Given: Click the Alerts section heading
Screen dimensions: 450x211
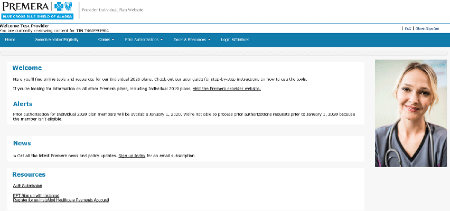Looking at the screenshot, I should tap(23, 104).
